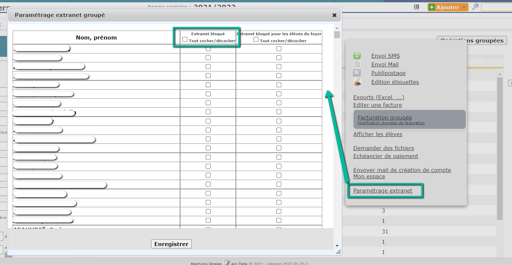This screenshot has width=512, height=265.
Task: Click the 'Paramétrage extranet groupé' dialog title
Action: 60,15
